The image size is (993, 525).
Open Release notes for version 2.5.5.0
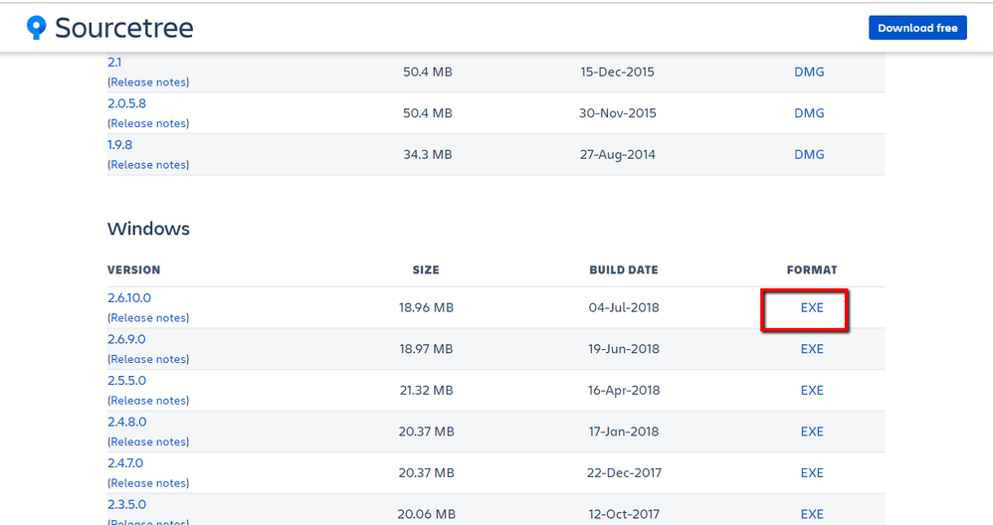148,401
